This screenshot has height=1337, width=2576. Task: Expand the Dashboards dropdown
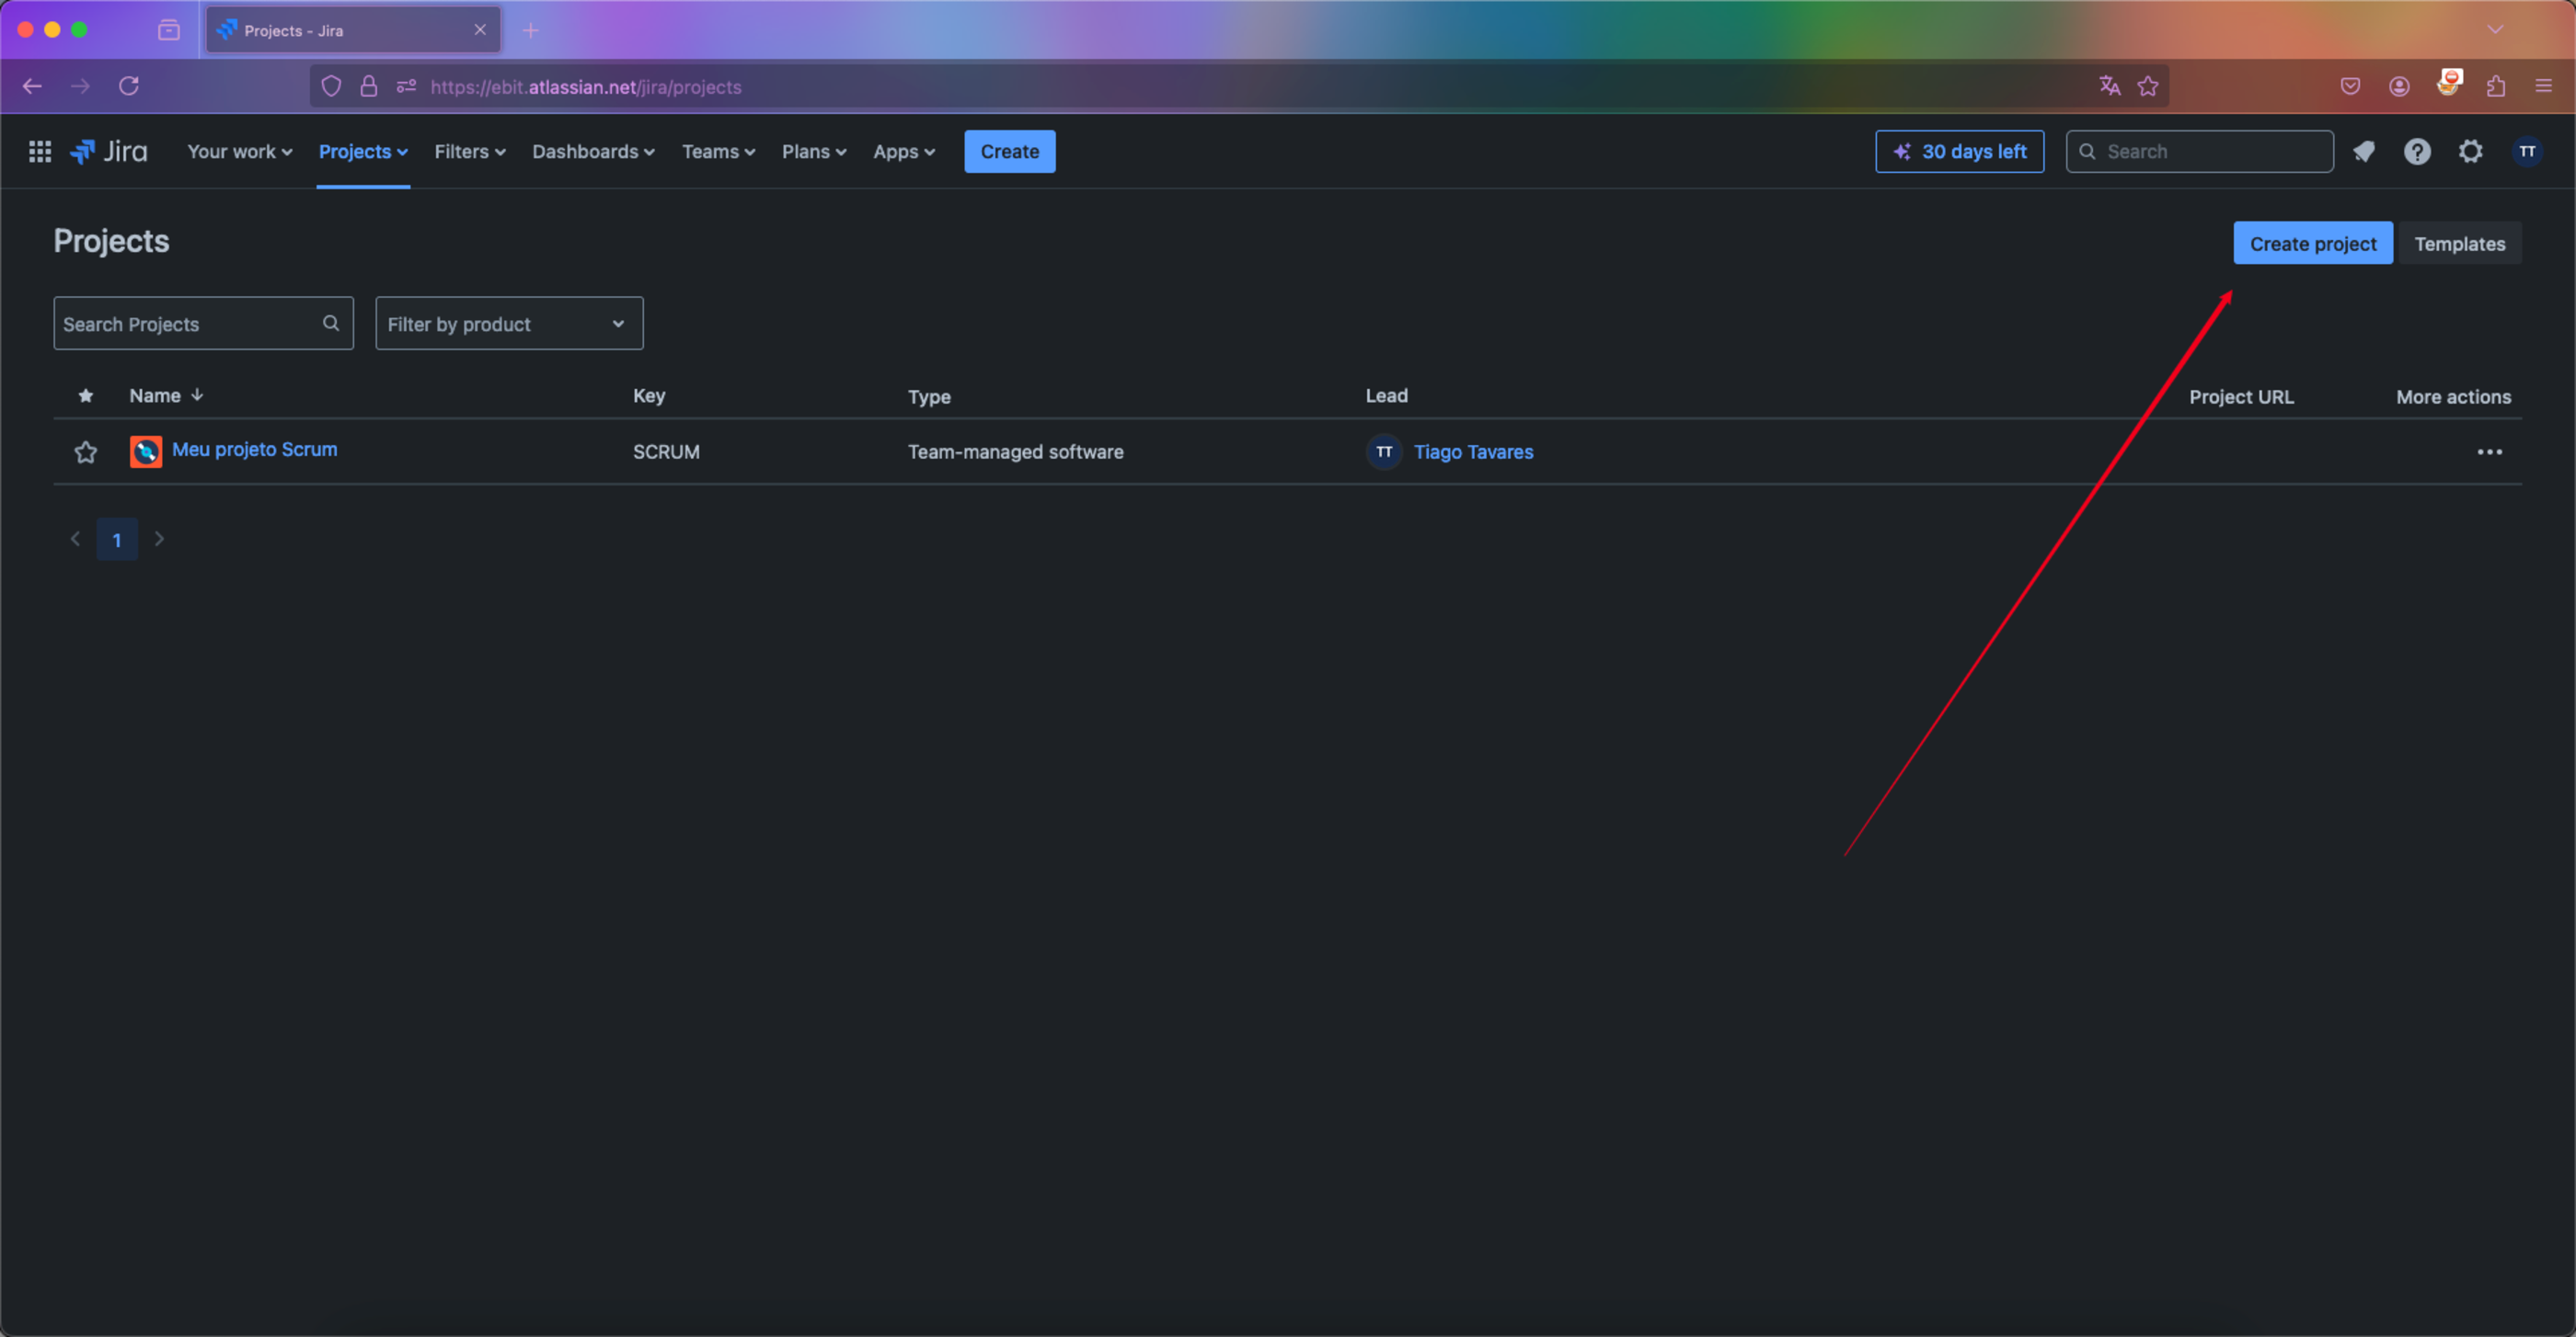coord(593,151)
